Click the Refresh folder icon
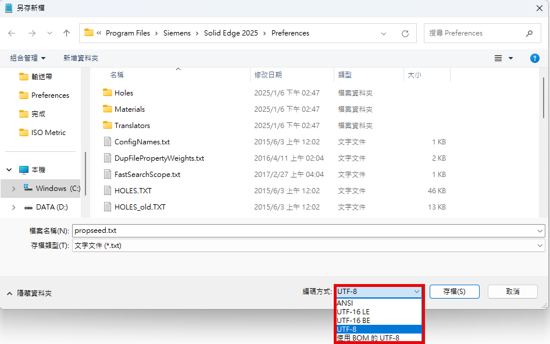The image size is (550, 344). click(405, 33)
